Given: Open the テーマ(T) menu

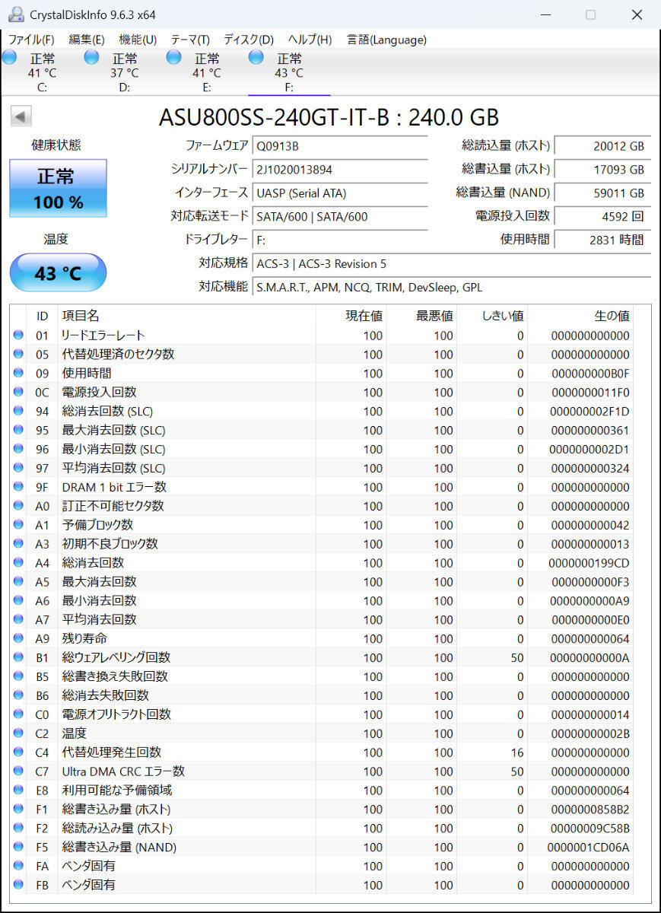Looking at the screenshot, I should pos(190,40).
